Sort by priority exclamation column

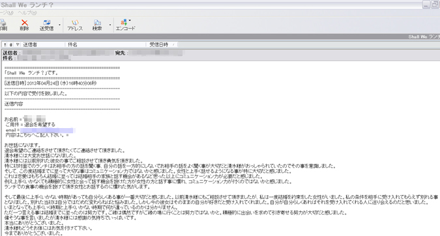point(5,44)
